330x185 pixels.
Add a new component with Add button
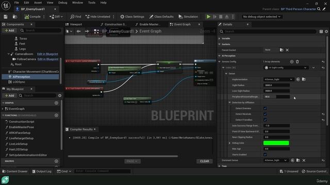9,30
